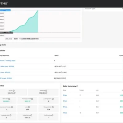Click the Max Loss result -$225.90 (-0.4%)

pos(60,72)
